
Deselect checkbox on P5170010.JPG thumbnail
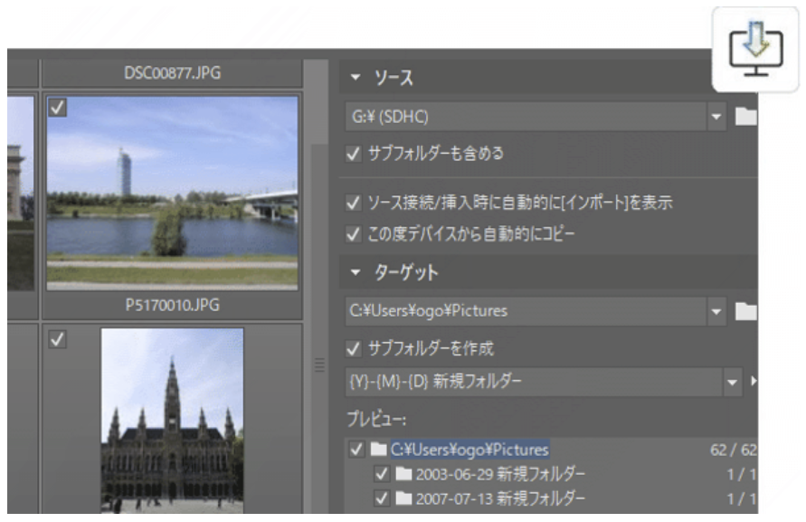click(56, 108)
